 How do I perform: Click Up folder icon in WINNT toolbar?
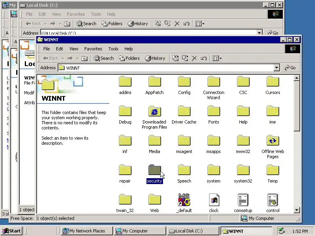coord(84,58)
